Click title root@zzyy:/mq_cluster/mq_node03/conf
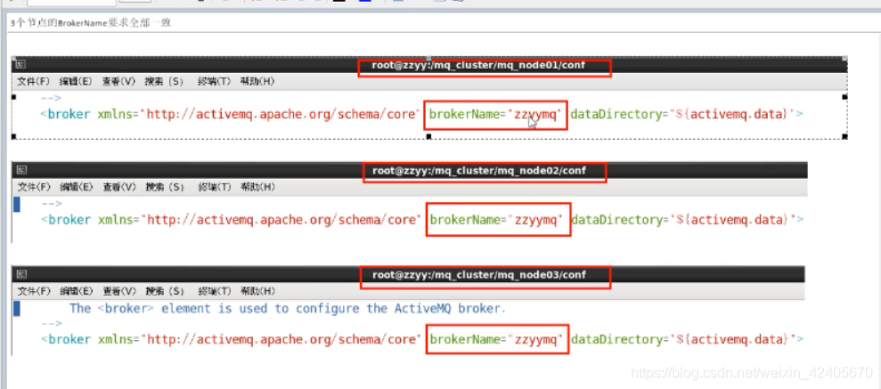The image size is (881, 389). click(479, 275)
